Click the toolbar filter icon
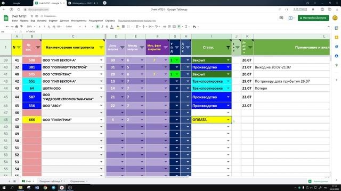341x191 pixels. click(x=179, y=27)
